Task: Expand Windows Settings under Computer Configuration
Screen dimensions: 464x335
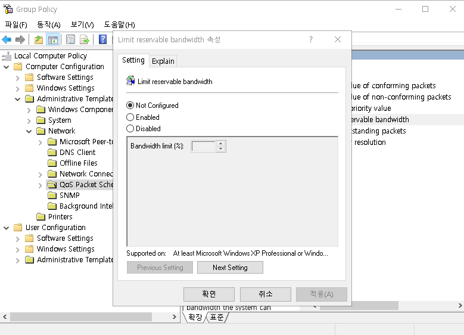Action: click(x=17, y=89)
